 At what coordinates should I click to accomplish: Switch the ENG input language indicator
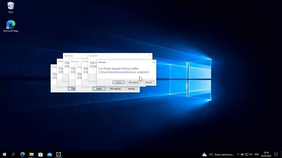click(x=256, y=154)
